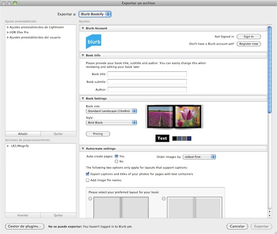The height and width of the screenshot is (234, 277).
Task: Click the black color swatch
Action: 175,138
